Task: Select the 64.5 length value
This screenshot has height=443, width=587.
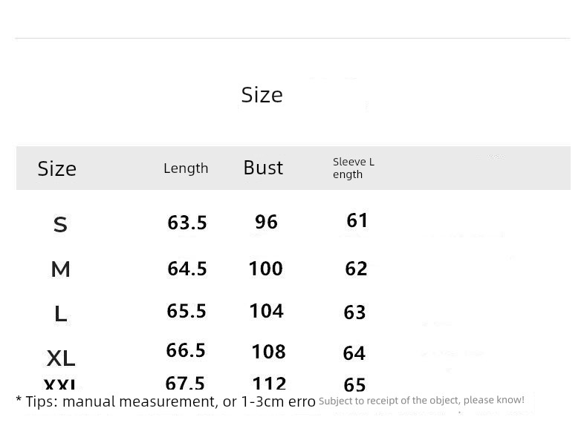Action: point(187,268)
